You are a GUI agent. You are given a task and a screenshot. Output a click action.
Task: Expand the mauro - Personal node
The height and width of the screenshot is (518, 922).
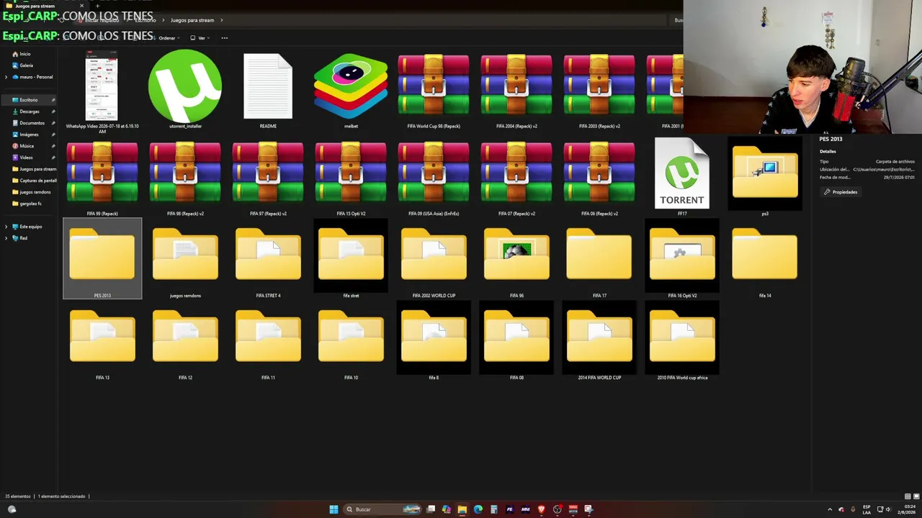[x=6, y=77]
